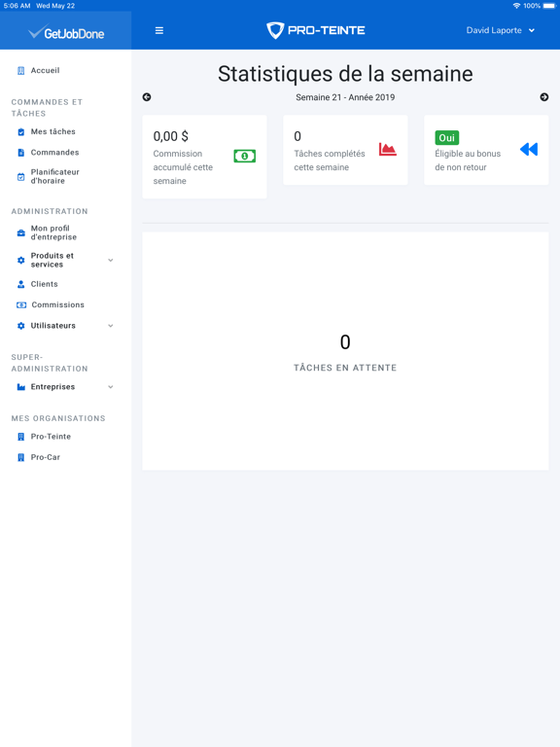Click Éligible au bonus de non retour text

coord(468,160)
